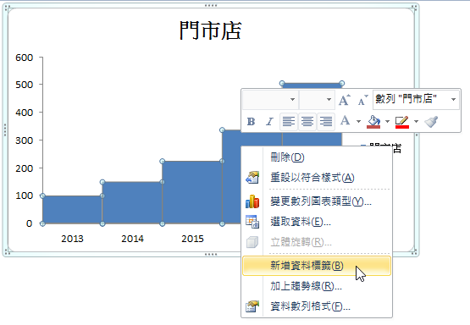The width and height of the screenshot is (470, 325).
Task: Apply font color with A icon
Action: [x=345, y=121]
